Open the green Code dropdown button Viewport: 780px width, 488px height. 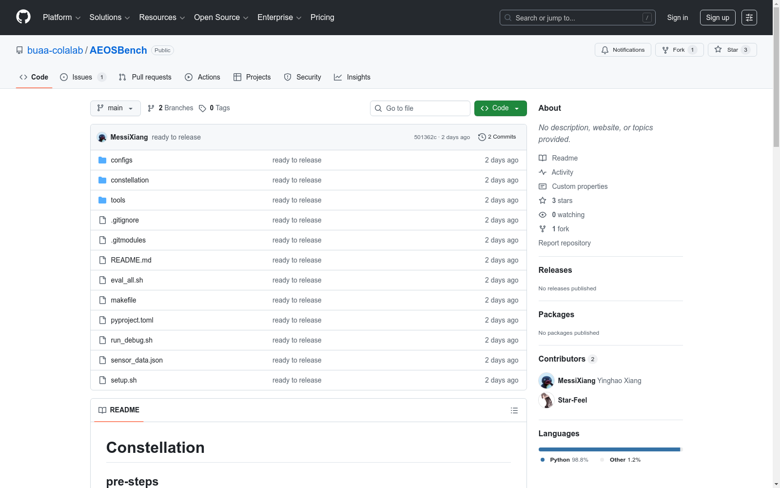(501, 108)
